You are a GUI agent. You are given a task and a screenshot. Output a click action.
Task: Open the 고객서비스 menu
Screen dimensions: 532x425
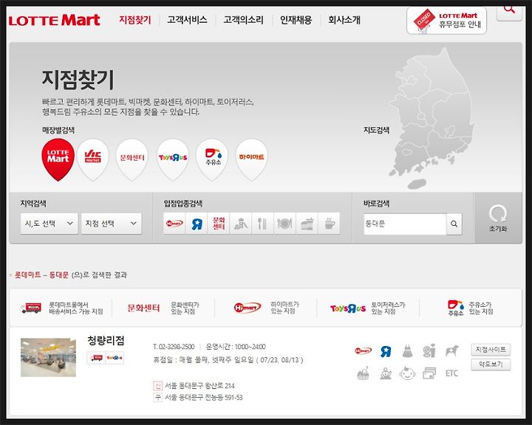(187, 20)
